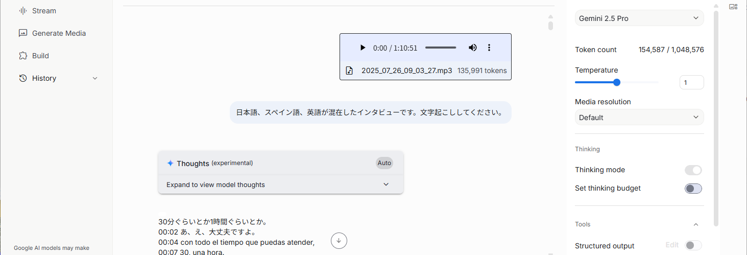Enable Set thinking budget toggle
747x255 pixels.
[x=693, y=189]
